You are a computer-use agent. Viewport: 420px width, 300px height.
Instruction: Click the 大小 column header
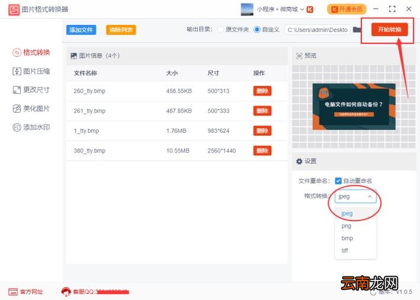pyautogui.click(x=172, y=73)
